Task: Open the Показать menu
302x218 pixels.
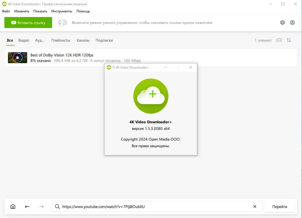Action: coord(40,11)
